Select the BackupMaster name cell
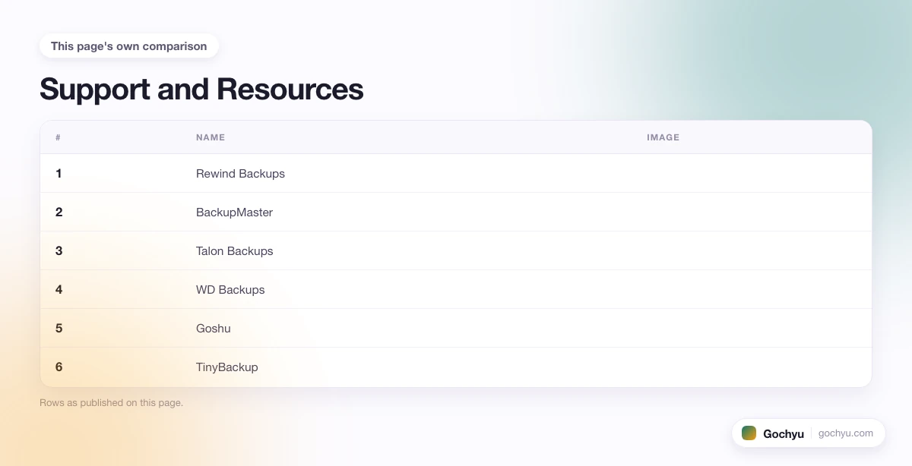The width and height of the screenshot is (912, 466). 234,213
